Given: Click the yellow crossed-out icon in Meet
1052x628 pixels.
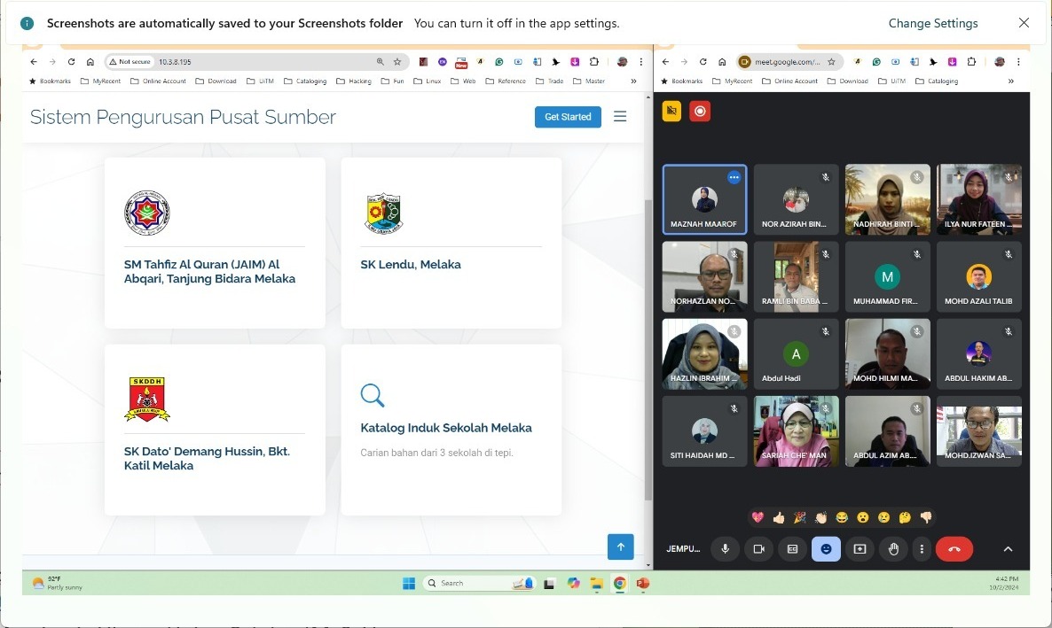Looking at the screenshot, I should (671, 112).
